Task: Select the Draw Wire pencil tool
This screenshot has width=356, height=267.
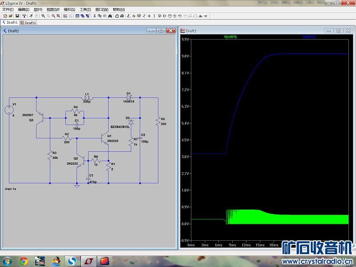Action: click(129, 16)
